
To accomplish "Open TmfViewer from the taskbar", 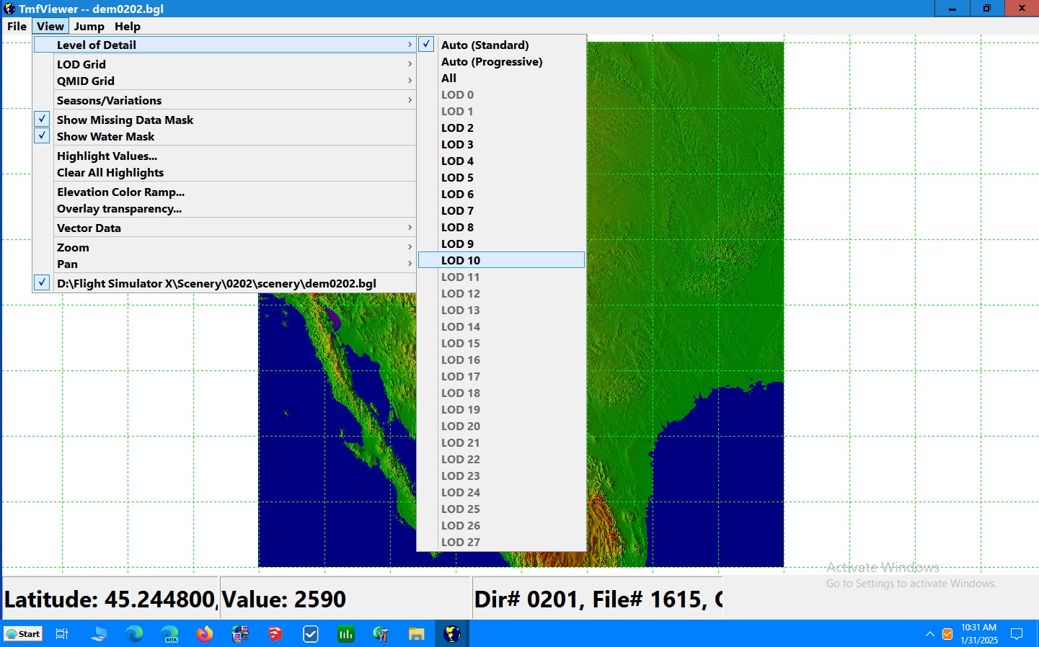I will click(x=451, y=633).
